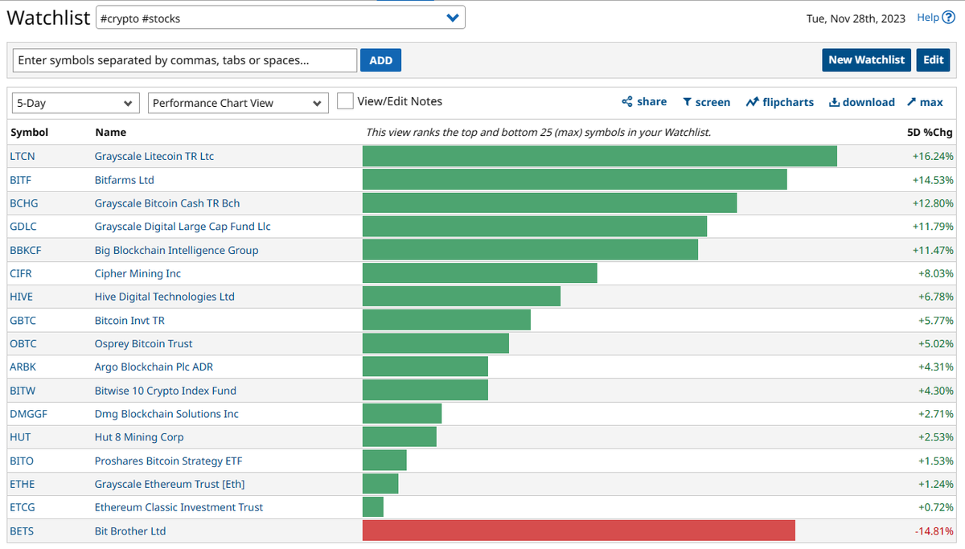Viewport: 965px width, 549px height.
Task: Click Dmg Blockchain Solutions Inc name
Action: [x=166, y=414]
